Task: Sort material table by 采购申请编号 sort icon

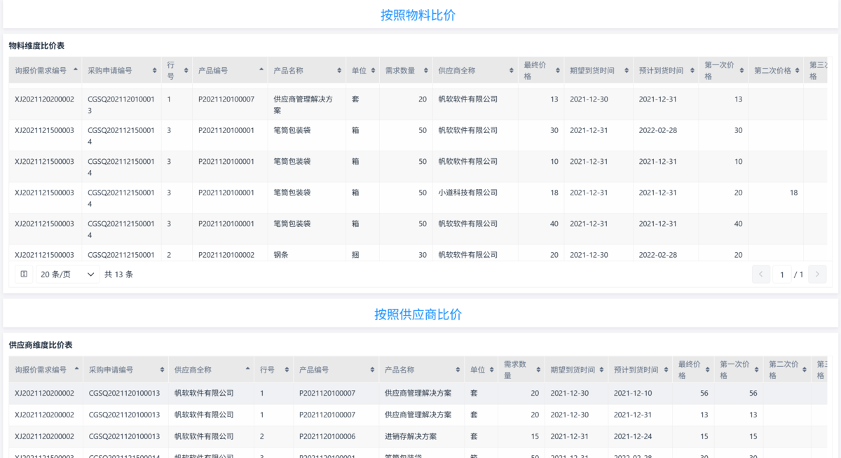Action: tap(154, 71)
